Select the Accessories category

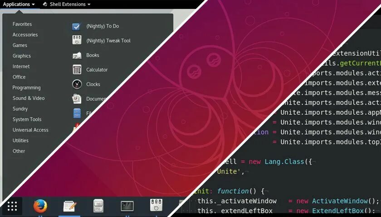(25, 35)
